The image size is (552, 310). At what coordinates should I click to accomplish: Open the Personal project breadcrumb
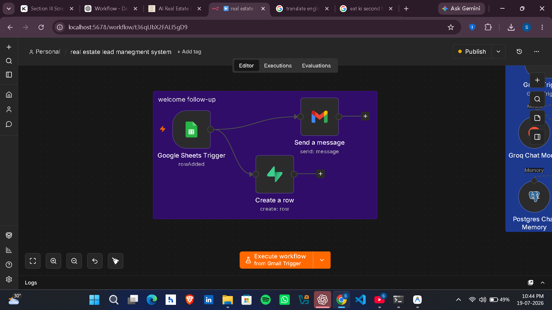coord(45,52)
